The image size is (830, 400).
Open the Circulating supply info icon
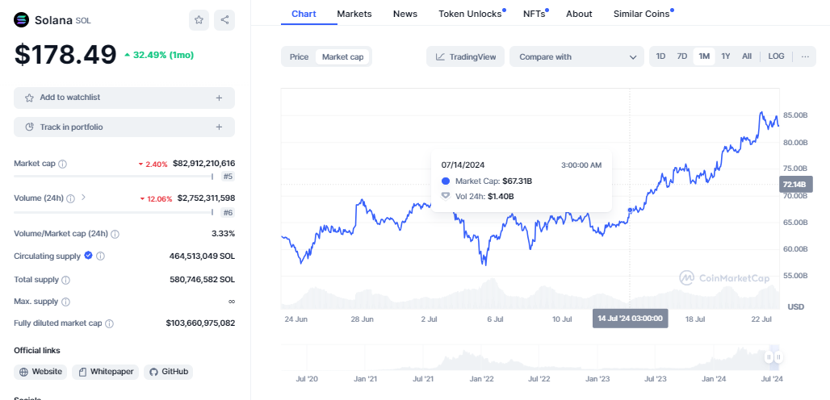point(101,256)
